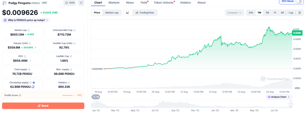Open Why is PENGU's price up today
The height and width of the screenshot is (114, 307).
click(x=26, y=20)
